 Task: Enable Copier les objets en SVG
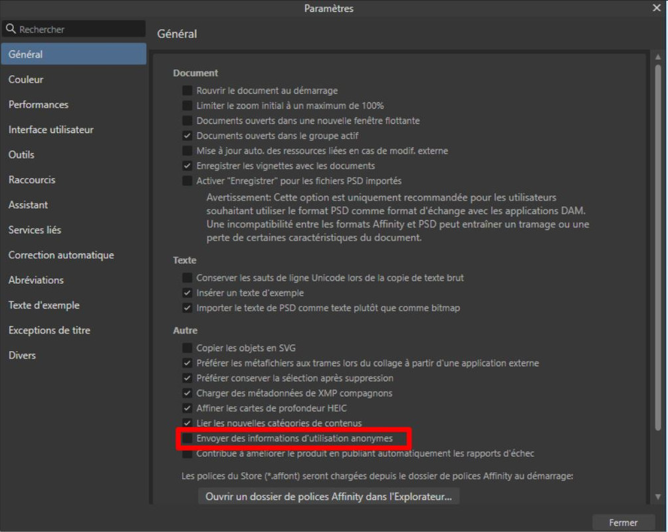[187, 348]
